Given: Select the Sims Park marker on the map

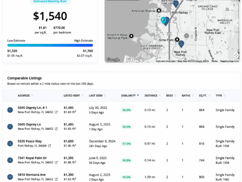Looking at the screenshot, I should point(177,39).
